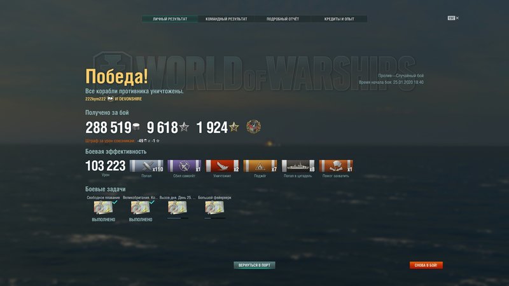Image resolution: width=509 pixels, height=286 pixels.
Task: Click the Сбил самолёт ribbon icon
Action: [x=184, y=166]
